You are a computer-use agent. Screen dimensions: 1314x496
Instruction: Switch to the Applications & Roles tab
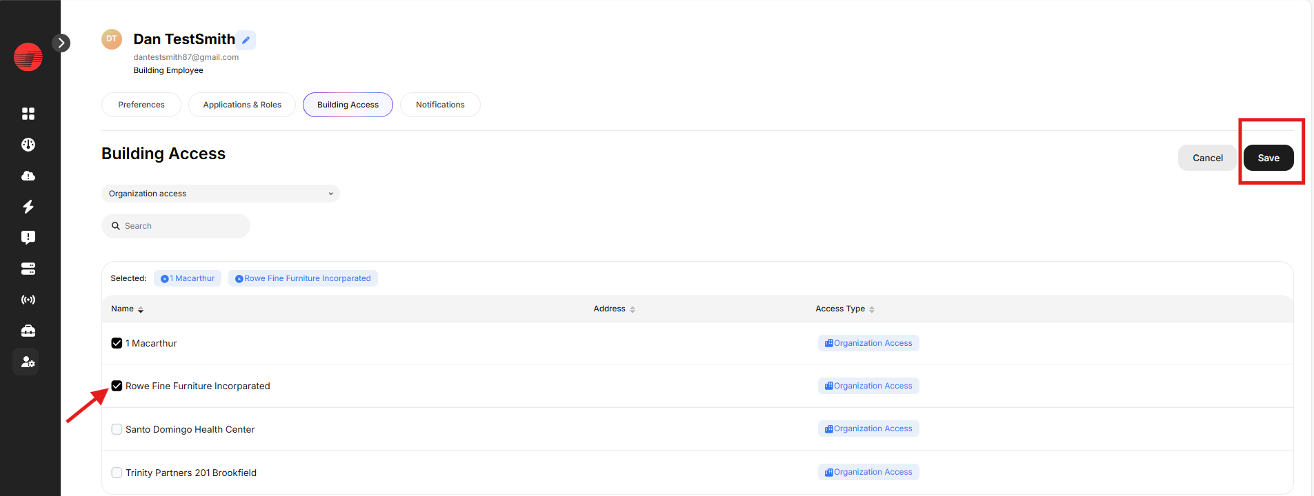point(242,105)
